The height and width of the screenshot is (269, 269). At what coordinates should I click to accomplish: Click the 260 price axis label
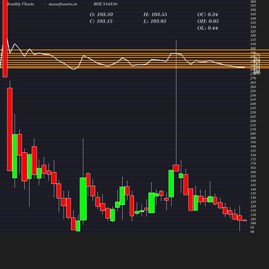pos(253,87)
